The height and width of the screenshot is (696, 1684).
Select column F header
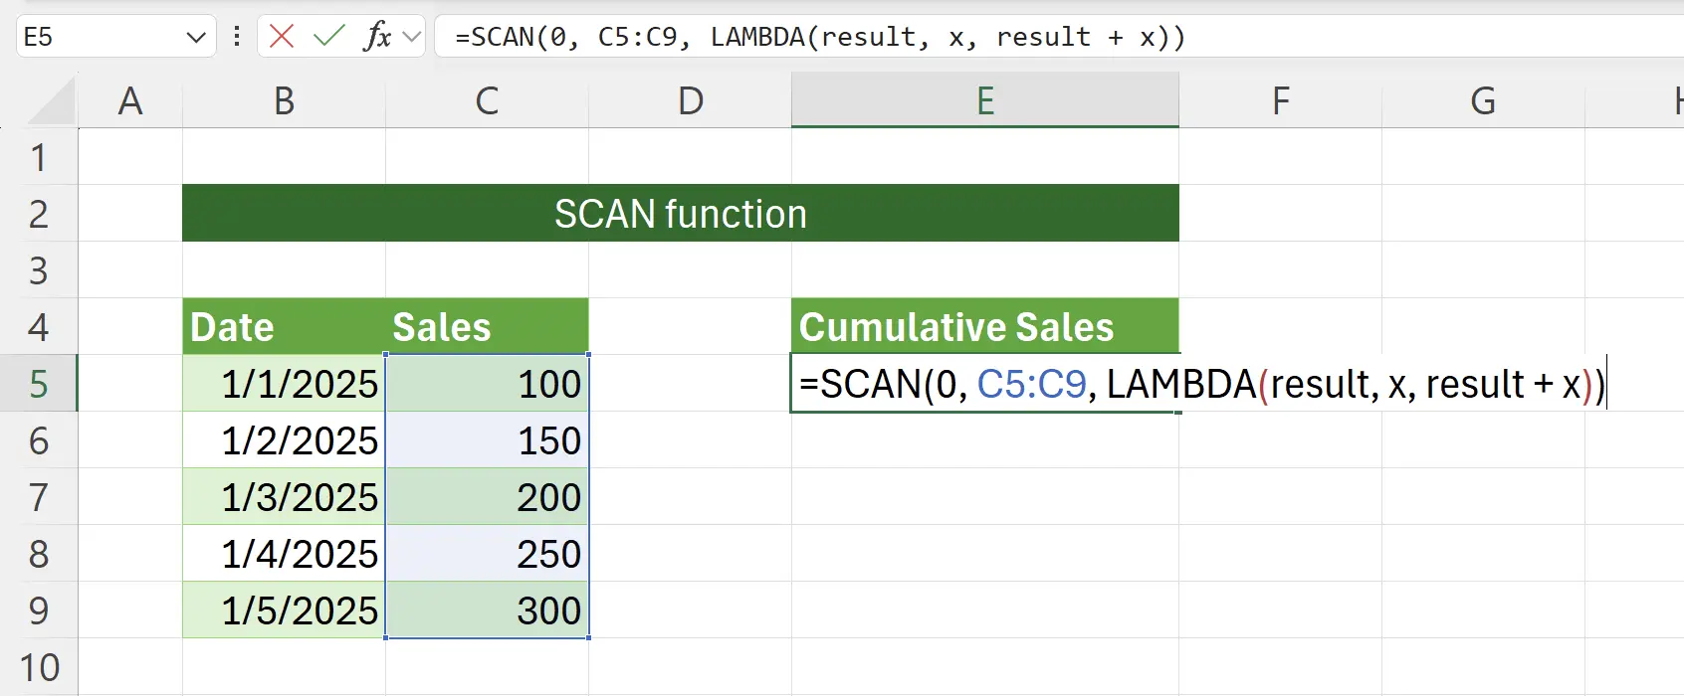(x=1281, y=100)
